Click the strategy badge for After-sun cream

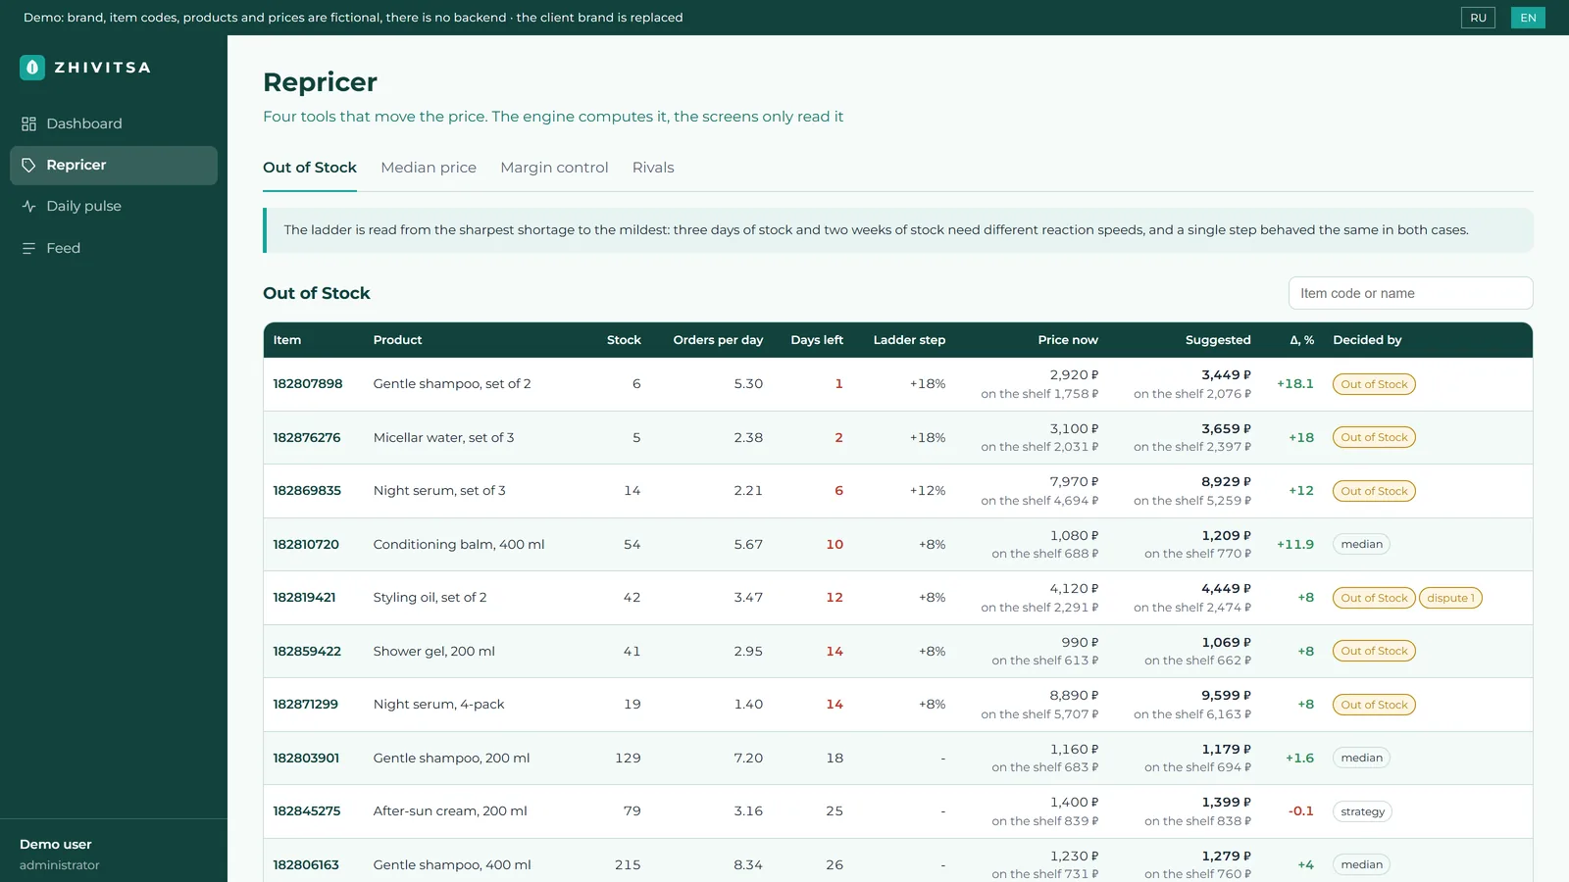1362,811
